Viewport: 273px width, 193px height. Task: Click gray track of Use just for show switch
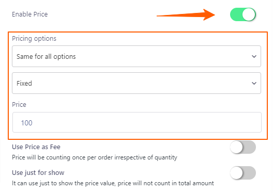[250, 173]
